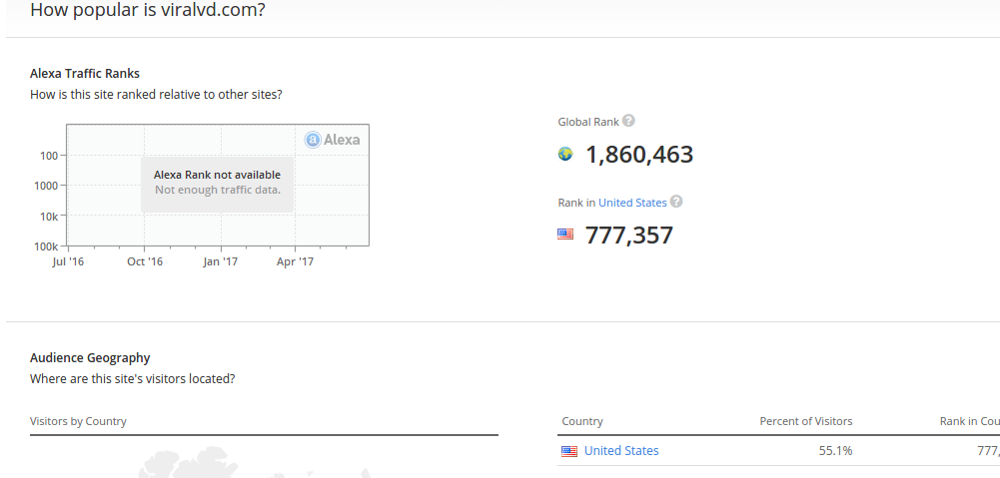Click the Alexa logo in the chart
The height and width of the screenshot is (478, 1000).
332,140
